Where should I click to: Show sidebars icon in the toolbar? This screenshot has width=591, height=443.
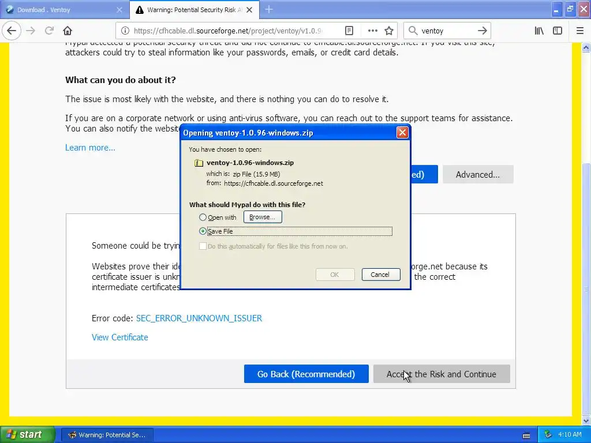coord(558,31)
